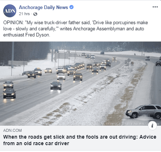Viewport: 161px width, 152px height.
Task: Click the info 'i' icon on photo
Action: click(x=152, y=126)
